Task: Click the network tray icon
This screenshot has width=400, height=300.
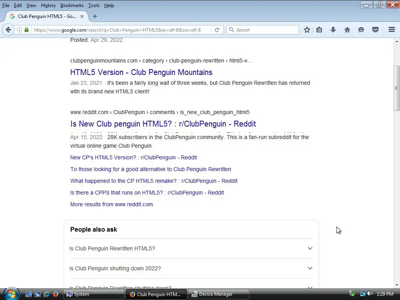Action: point(362,294)
